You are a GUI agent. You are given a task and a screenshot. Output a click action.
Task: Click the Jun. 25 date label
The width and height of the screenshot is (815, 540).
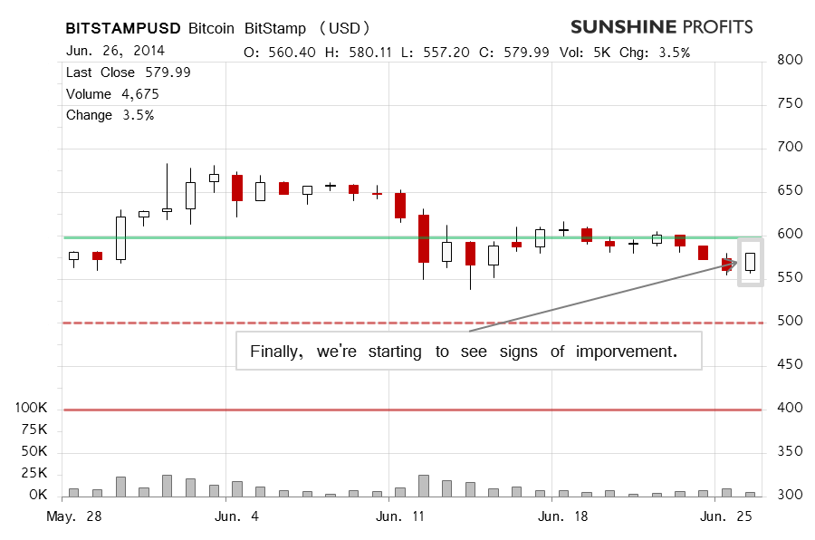(726, 516)
